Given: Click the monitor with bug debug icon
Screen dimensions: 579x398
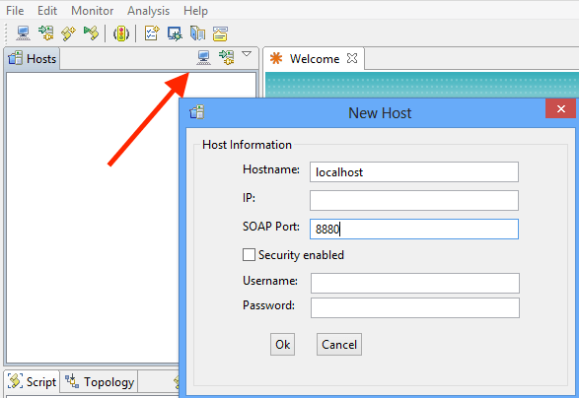Looking at the screenshot, I should [x=175, y=33].
